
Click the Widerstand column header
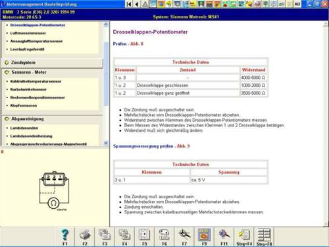coord(253,70)
